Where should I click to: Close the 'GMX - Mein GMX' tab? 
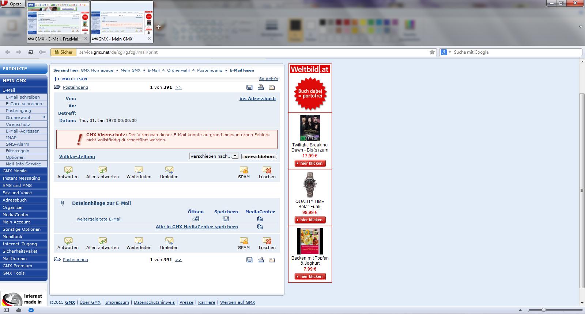pyautogui.click(x=149, y=39)
